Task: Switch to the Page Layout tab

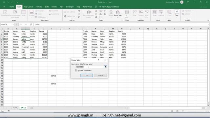Action: tap(28, 7)
